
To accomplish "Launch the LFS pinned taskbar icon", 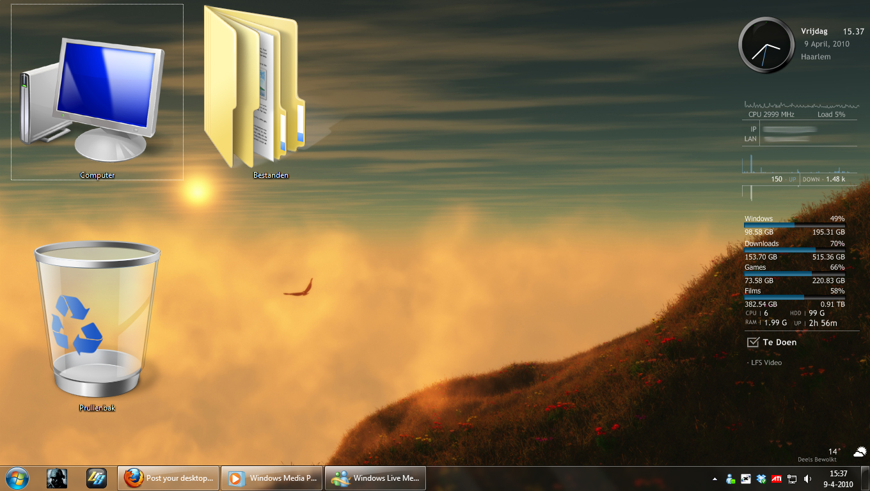I will 97,478.
